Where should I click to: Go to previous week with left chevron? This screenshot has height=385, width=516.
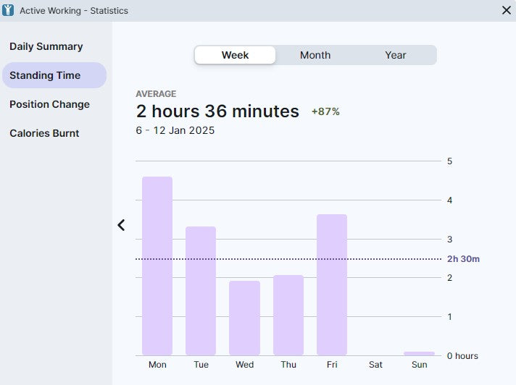pos(121,225)
